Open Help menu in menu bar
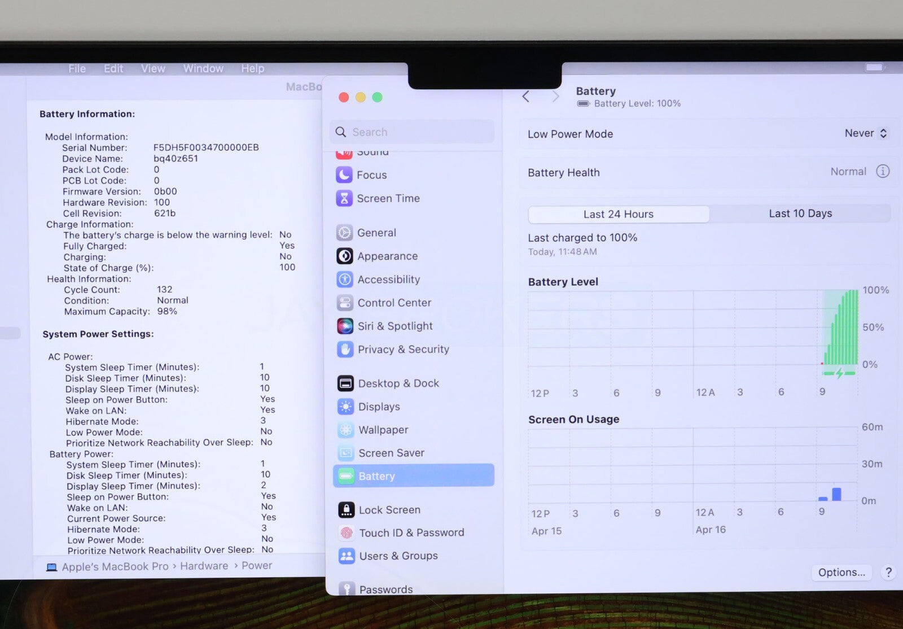 tap(253, 68)
